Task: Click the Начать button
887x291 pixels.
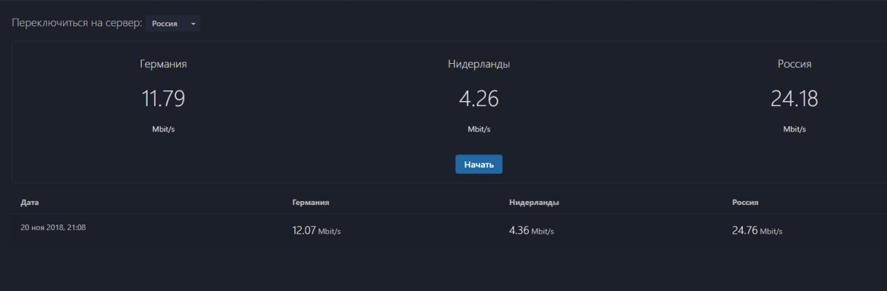Action: pyautogui.click(x=479, y=164)
